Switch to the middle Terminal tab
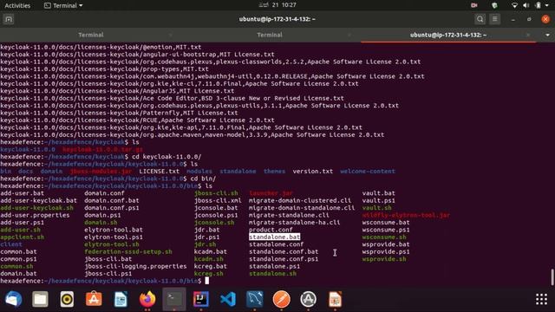Image resolution: width=555 pixels, height=312 pixels. pos(270,35)
